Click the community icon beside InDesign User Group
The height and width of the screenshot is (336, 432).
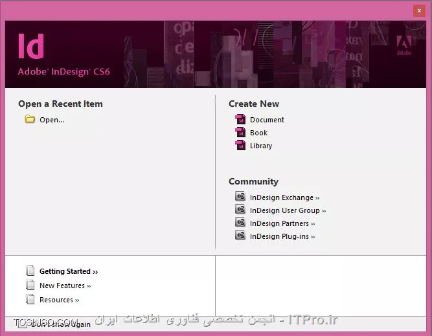point(240,209)
